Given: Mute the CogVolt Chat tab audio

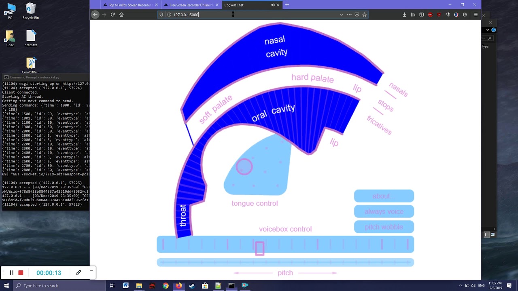Looking at the screenshot, I should click(273, 5).
